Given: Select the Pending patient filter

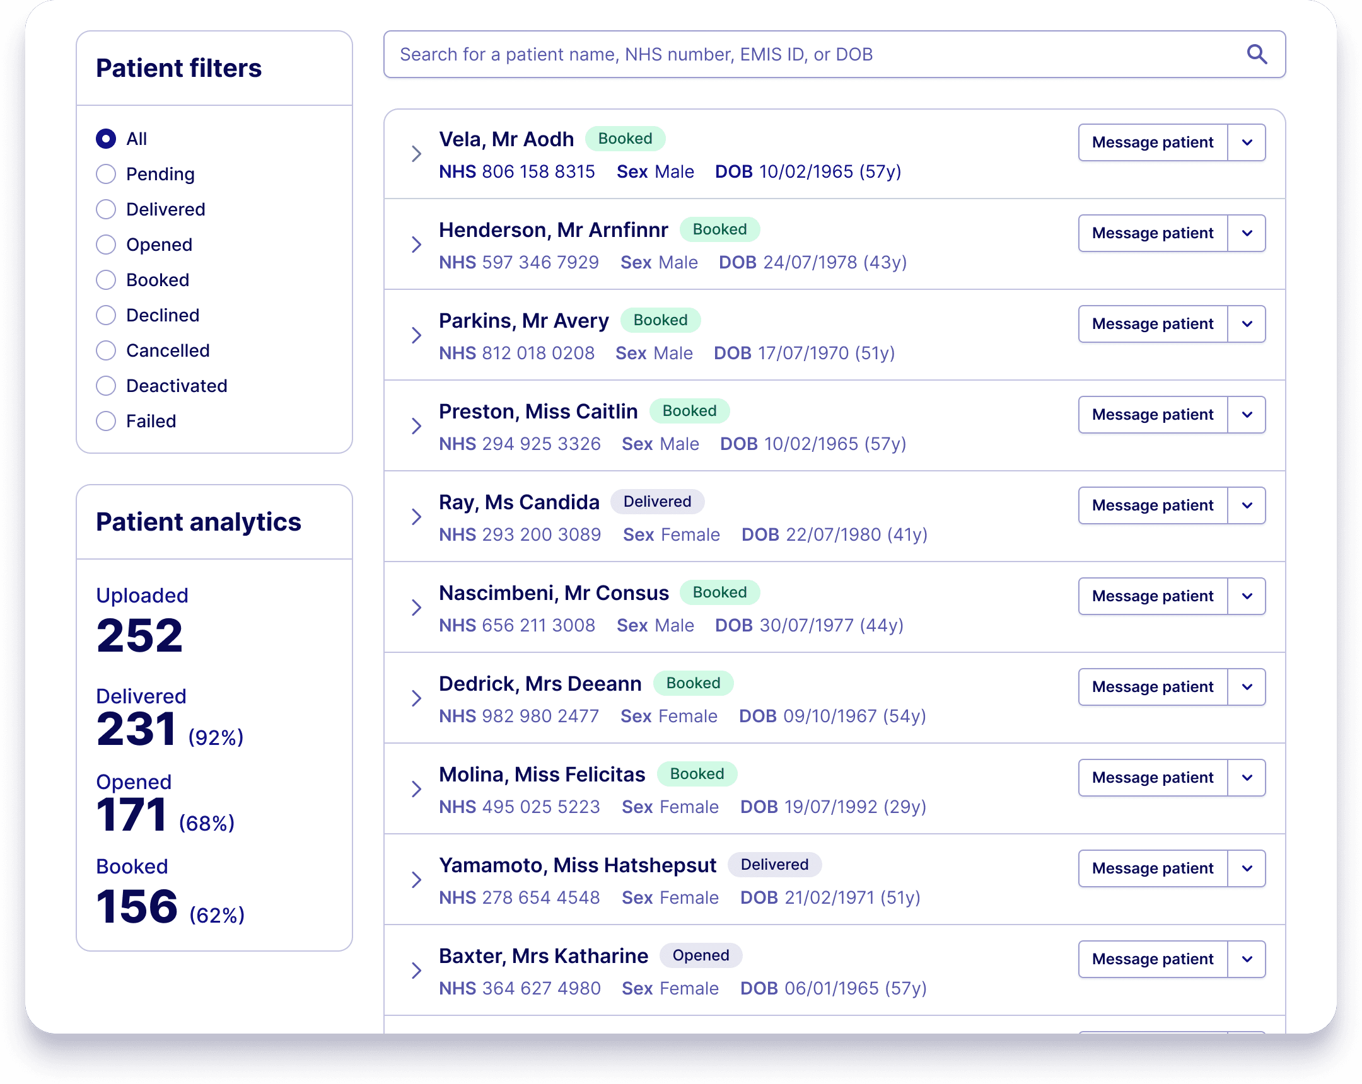Looking at the screenshot, I should point(106,174).
